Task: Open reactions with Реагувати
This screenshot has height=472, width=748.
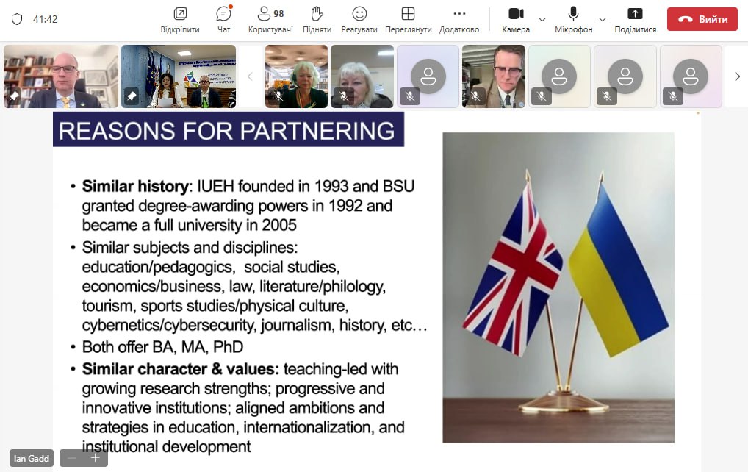Action: pyautogui.click(x=359, y=20)
